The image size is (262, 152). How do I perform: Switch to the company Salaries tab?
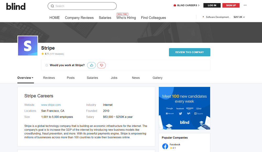pos(92,78)
